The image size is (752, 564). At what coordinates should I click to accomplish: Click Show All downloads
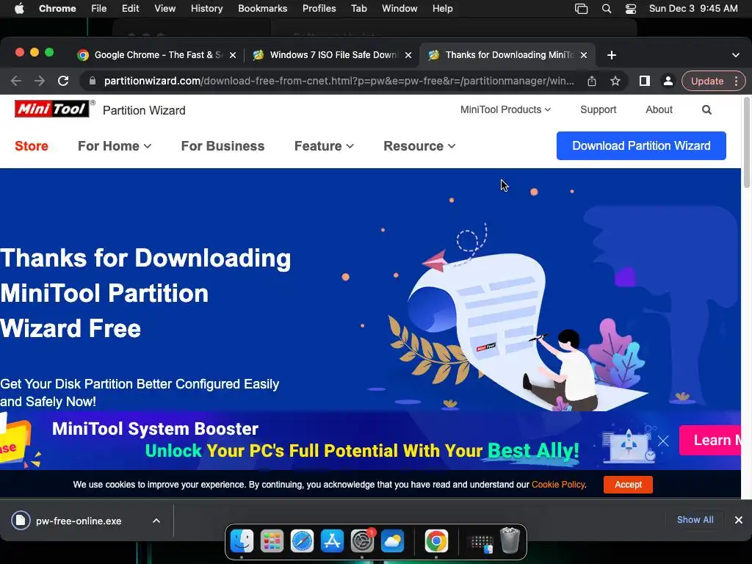(x=695, y=520)
